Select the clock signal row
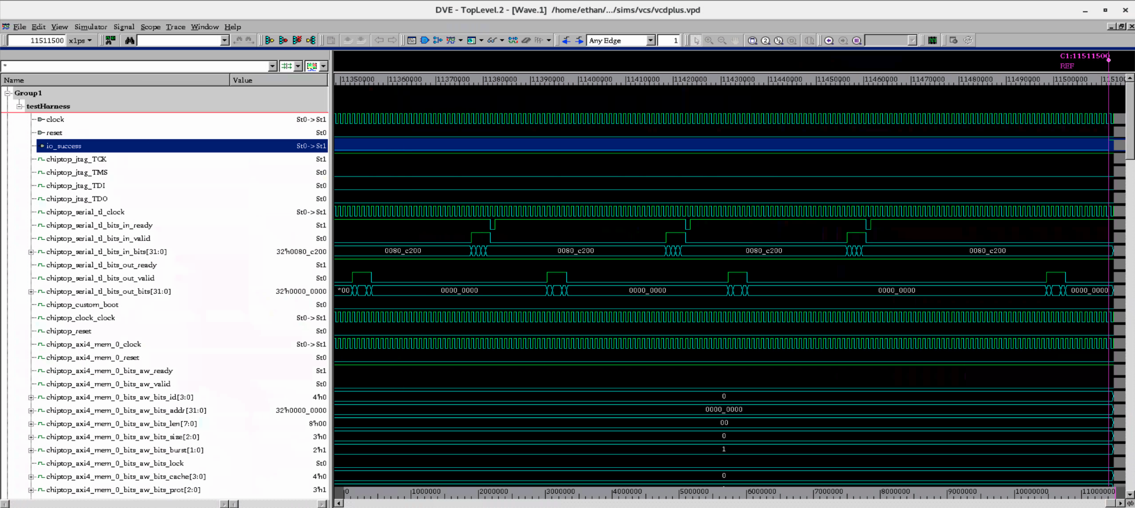 pyautogui.click(x=55, y=120)
